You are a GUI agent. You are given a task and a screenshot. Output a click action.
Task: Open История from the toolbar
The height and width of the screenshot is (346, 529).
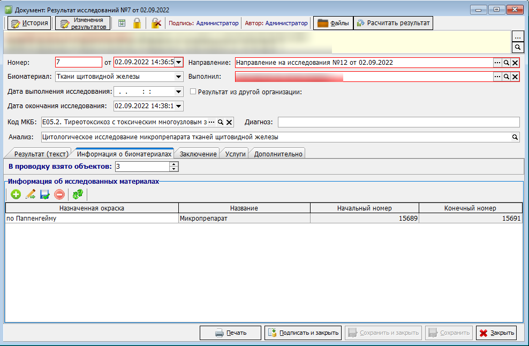29,23
